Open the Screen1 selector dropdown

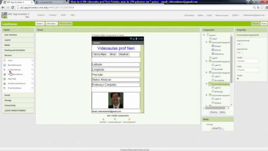tap(40, 23)
